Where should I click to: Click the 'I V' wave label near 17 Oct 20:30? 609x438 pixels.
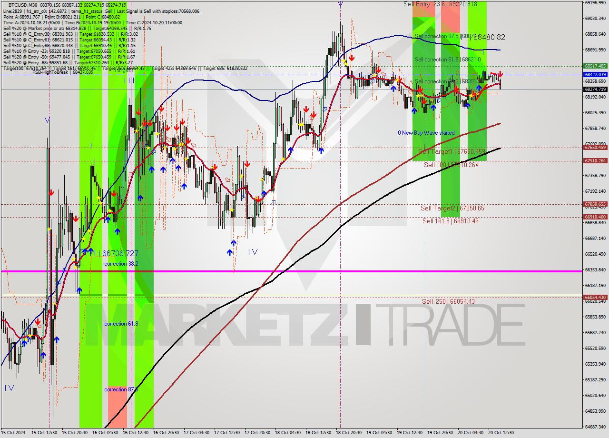click(x=253, y=252)
